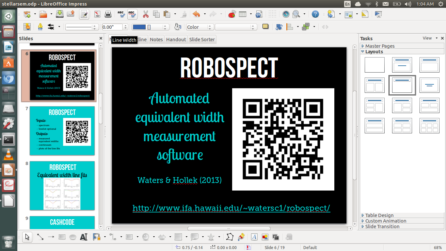Toggle the Points edit mode
446x251 pixels.
point(230,237)
